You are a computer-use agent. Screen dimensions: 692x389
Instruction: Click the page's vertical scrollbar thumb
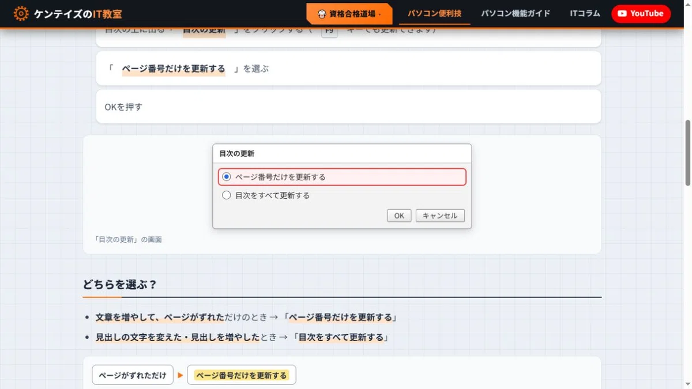coord(687,153)
